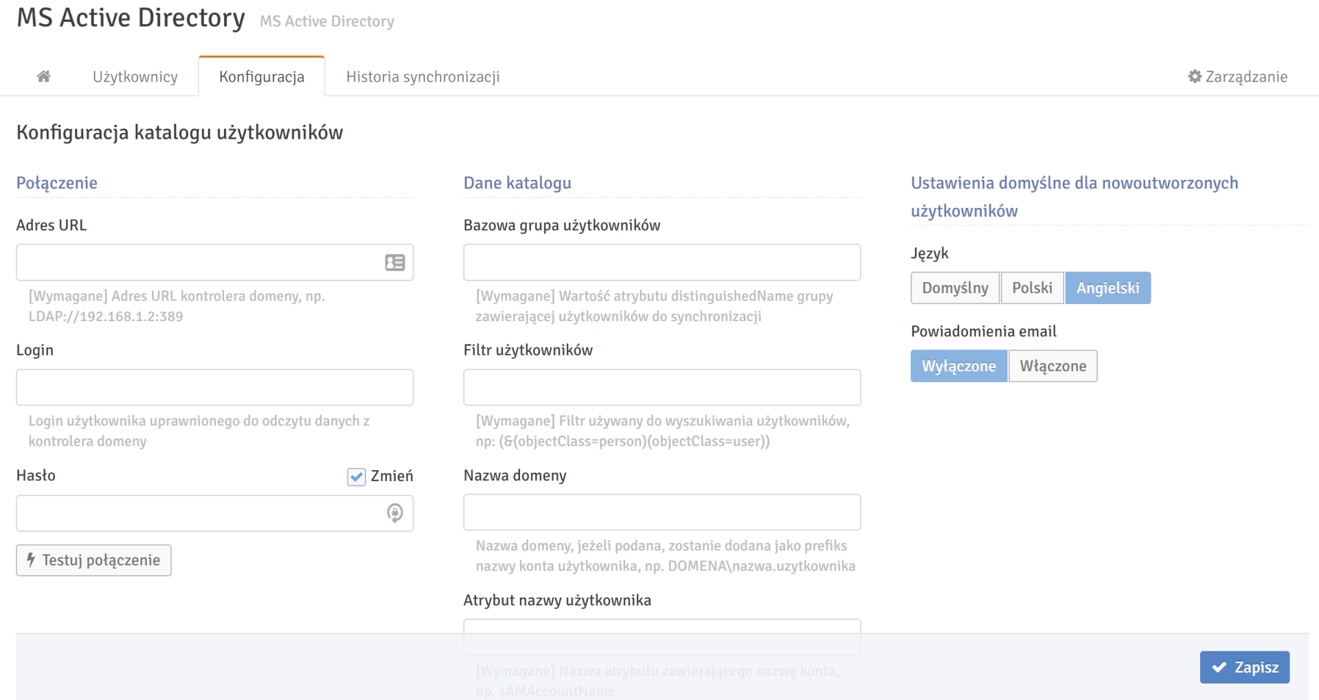Viewport: 1319px width, 700px height.
Task: Focus the Bazowa grupa użytkowników field
Action: point(662,262)
